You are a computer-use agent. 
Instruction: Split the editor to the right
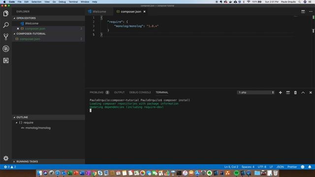303,12
